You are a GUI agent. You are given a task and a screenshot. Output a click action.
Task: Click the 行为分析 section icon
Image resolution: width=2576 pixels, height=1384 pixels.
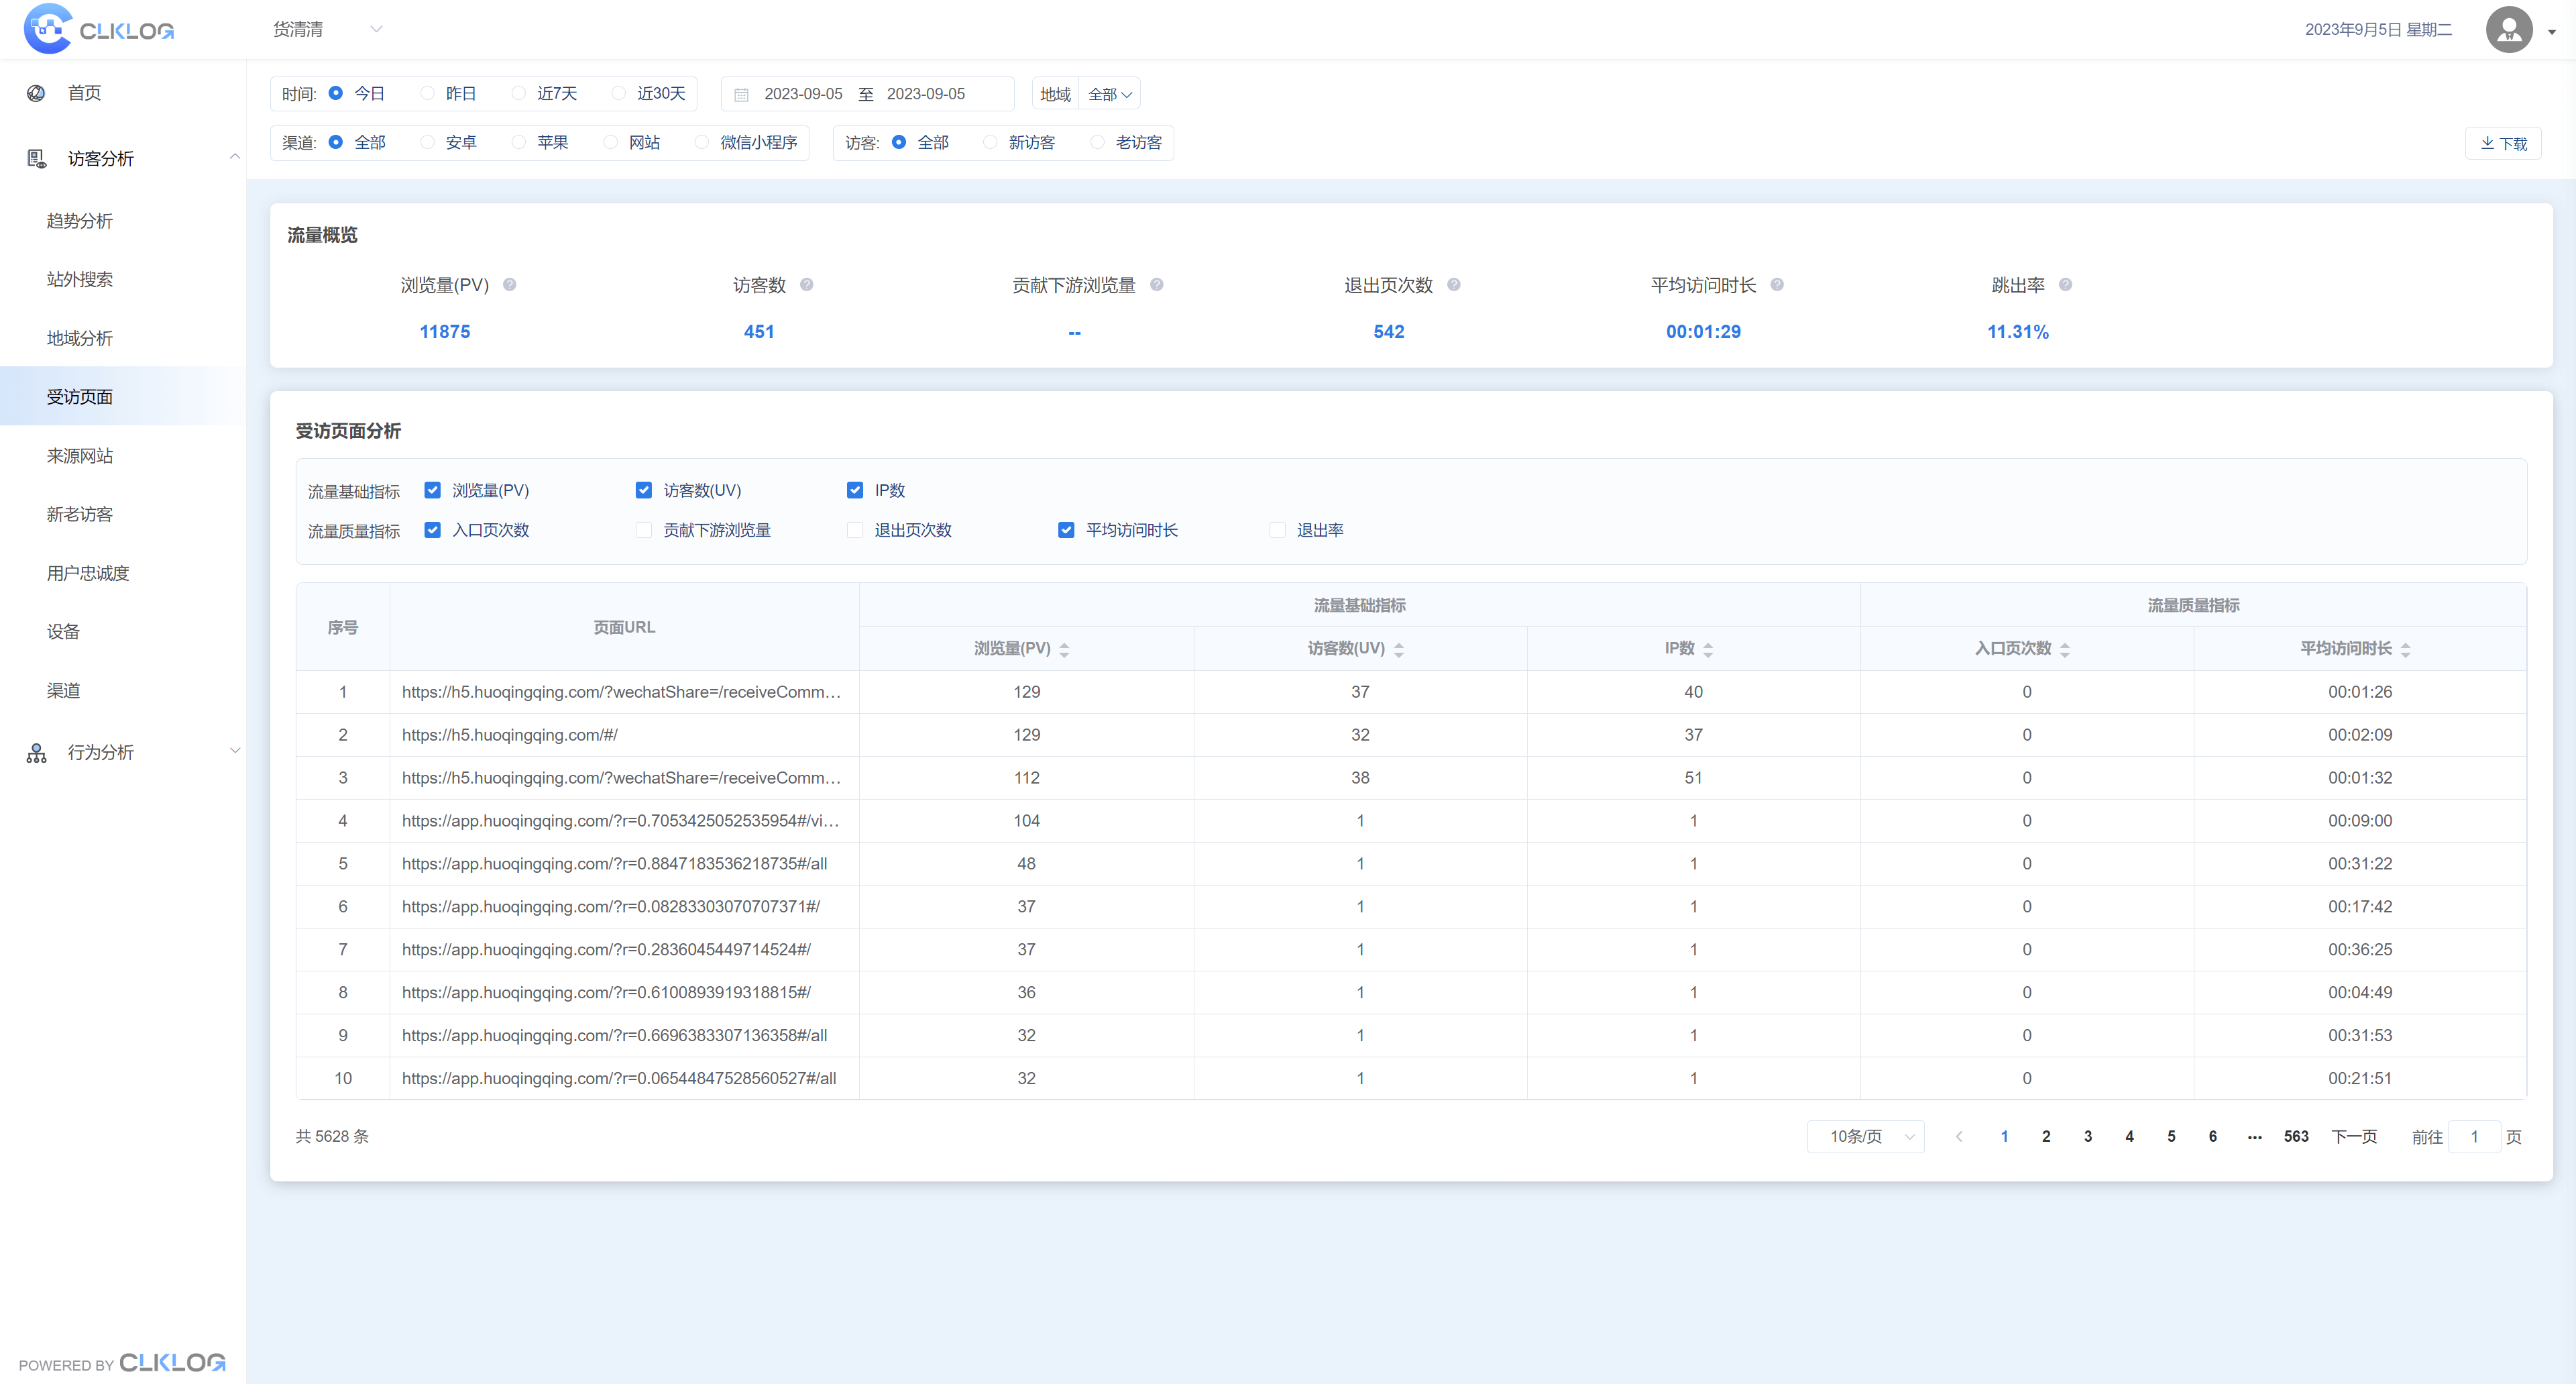point(36,752)
